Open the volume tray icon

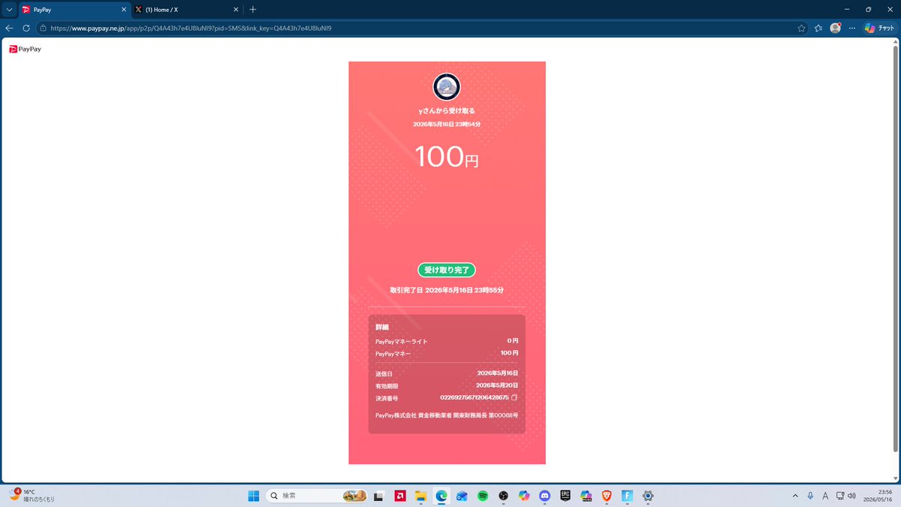click(851, 496)
